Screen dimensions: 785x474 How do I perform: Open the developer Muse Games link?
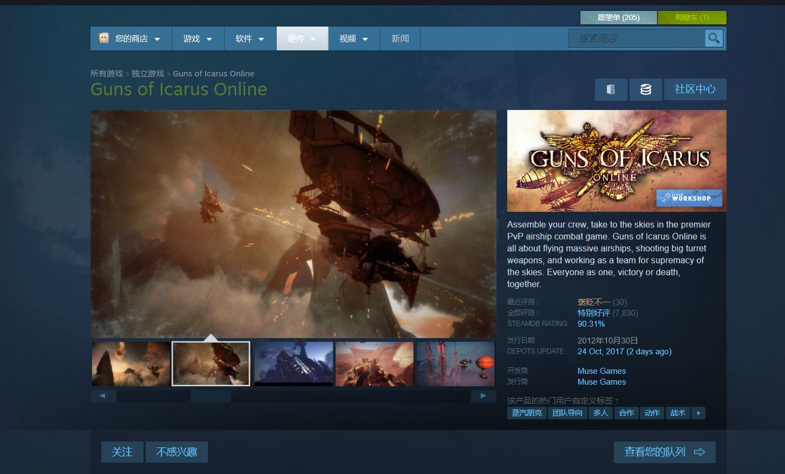[601, 371]
